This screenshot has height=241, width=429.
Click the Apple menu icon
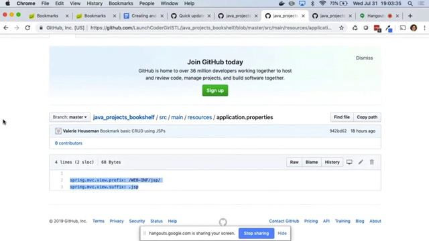[7, 3]
